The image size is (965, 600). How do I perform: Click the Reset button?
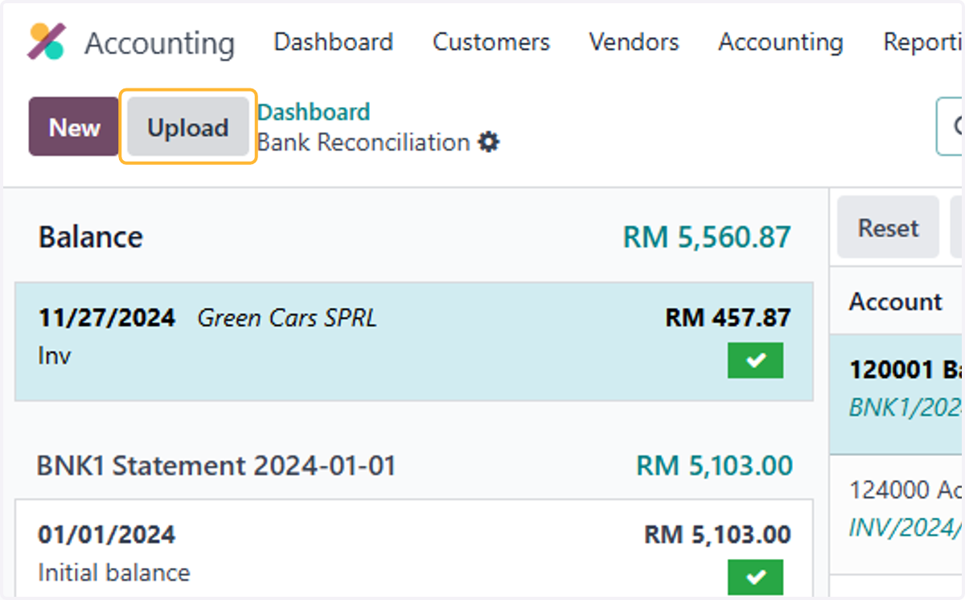coord(888,228)
